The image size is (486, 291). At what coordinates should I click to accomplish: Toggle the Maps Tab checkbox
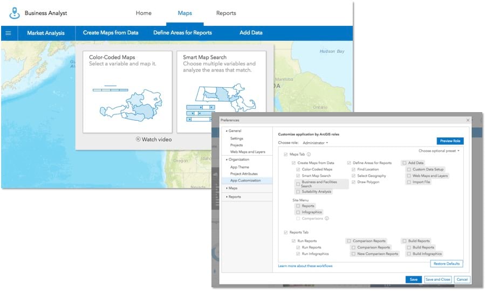(285, 155)
